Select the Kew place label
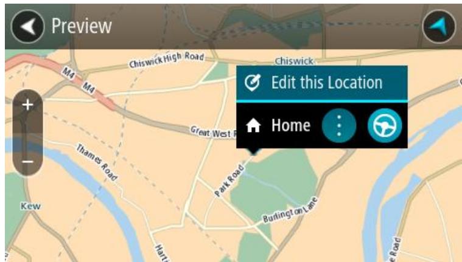 pos(30,206)
